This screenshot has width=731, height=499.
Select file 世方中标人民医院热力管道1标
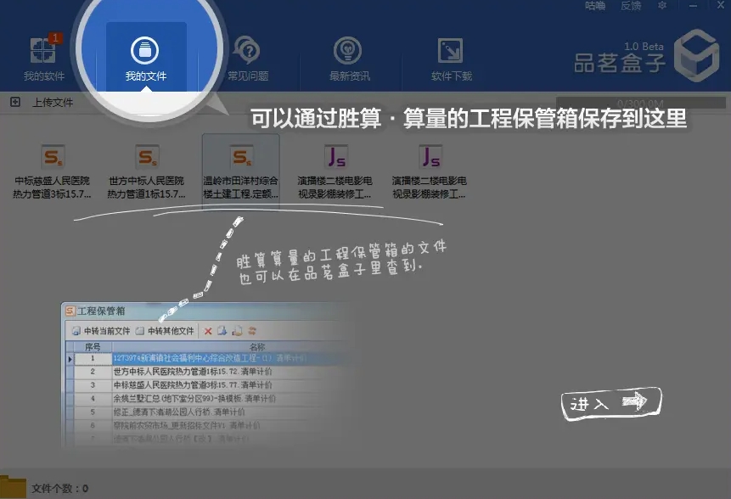146,158
